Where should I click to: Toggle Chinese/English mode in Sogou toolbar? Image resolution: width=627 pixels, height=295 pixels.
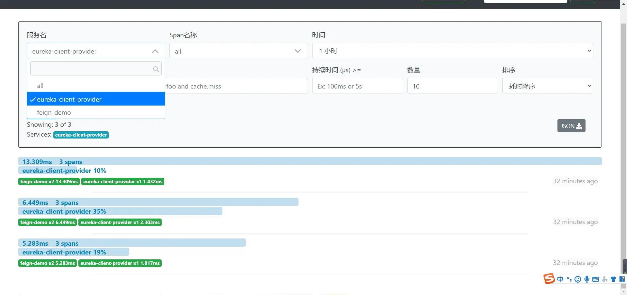click(560, 279)
